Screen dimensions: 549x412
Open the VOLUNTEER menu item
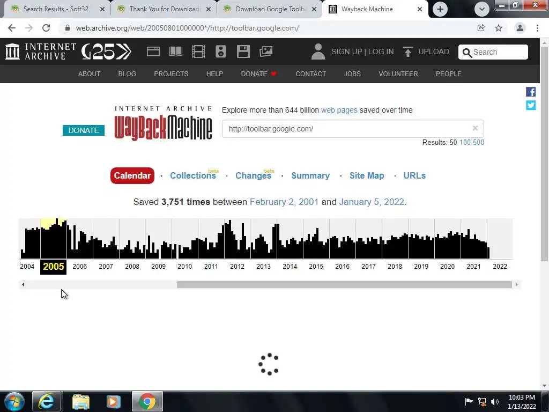click(x=398, y=74)
